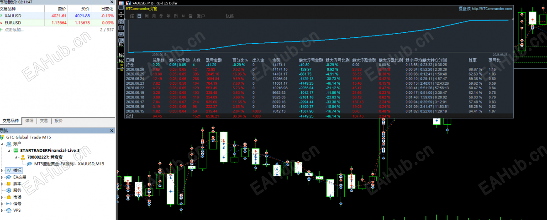Select the 周 weekly period tab

[x=147, y=16]
